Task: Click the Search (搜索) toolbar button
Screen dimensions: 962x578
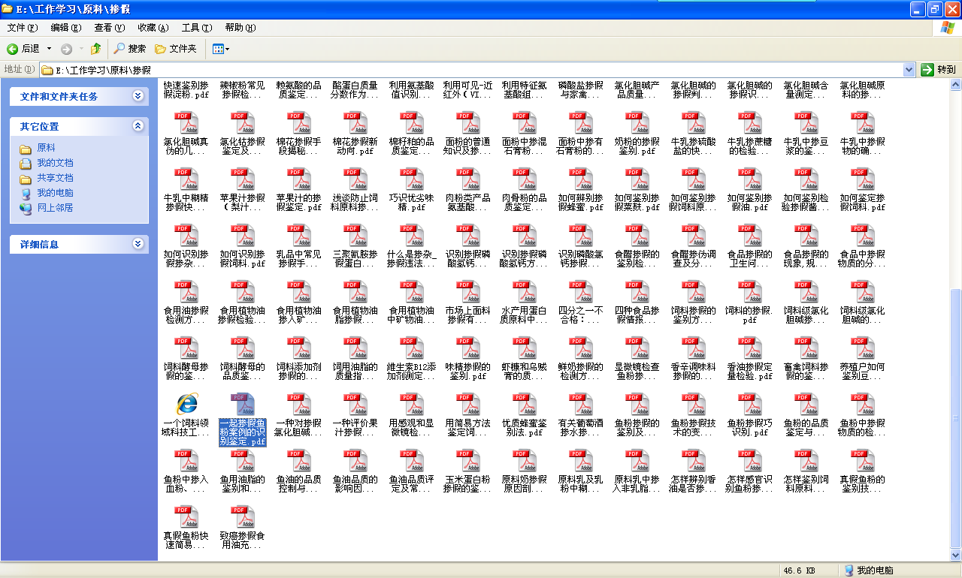Action: [129, 49]
